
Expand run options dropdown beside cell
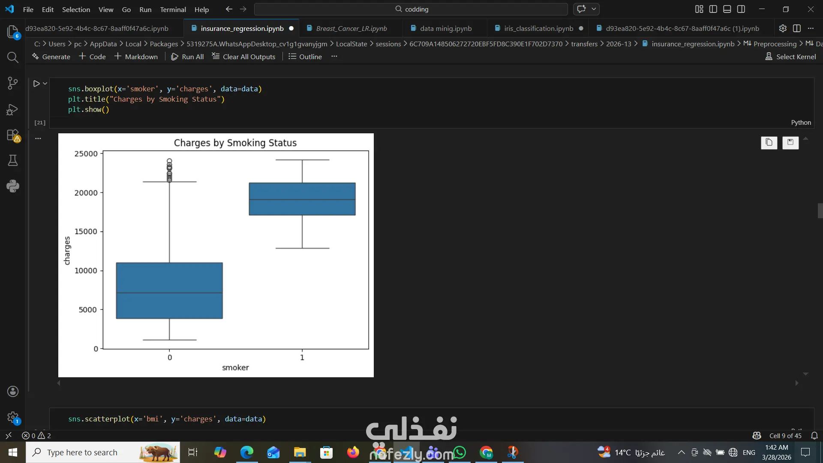[45, 84]
